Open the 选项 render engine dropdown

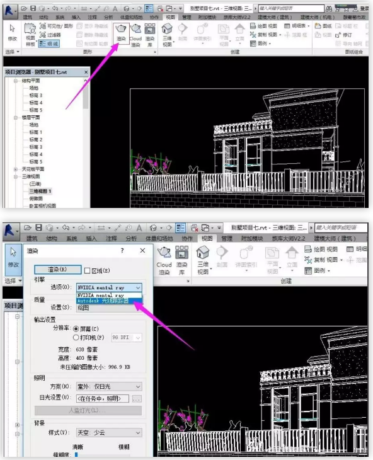pyautogui.click(x=109, y=287)
